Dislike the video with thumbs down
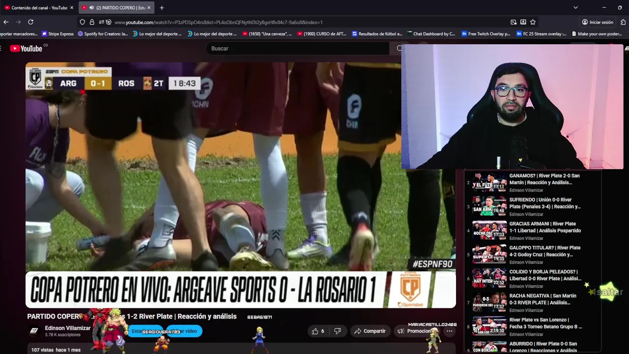This screenshot has height=354, width=629. tap(338, 331)
